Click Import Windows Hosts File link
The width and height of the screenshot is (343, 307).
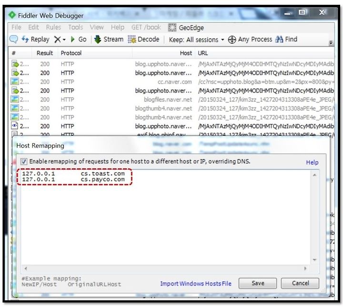click(x=196, y=284)
